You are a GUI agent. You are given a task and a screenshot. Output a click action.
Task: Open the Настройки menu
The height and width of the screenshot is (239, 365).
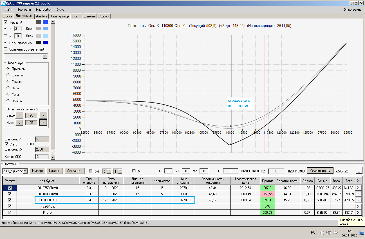tap(44, 10)
